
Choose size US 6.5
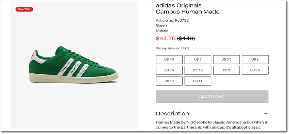(x=169, y=70)
